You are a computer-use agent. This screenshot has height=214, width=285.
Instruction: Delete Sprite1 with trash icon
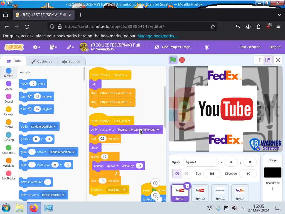(187, 186)
